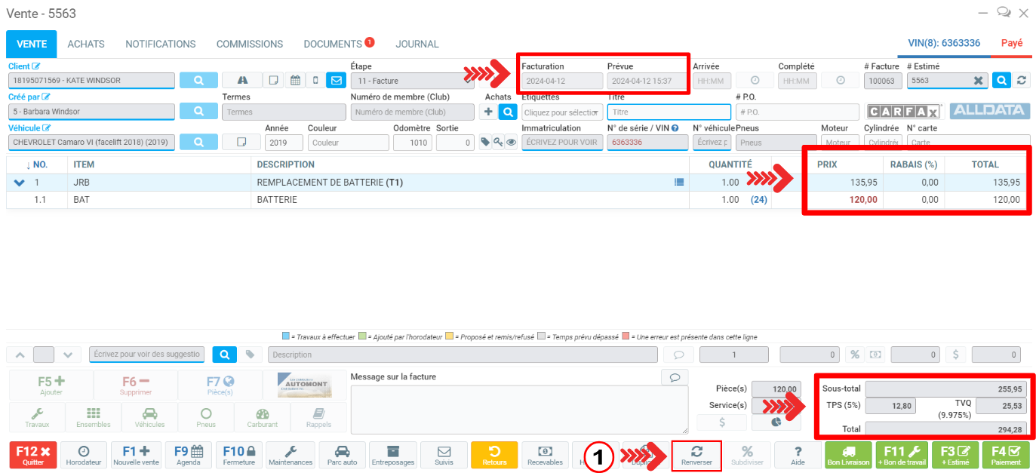Open the Parc auto car button
This screenshot has height=476, width=1036.
pos(341,455)
